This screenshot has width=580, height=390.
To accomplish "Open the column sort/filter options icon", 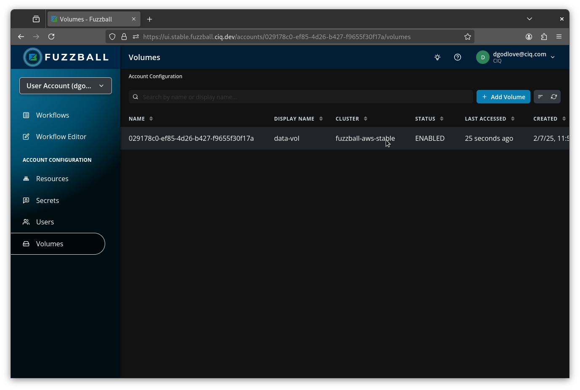I will [x=540, y=97].
